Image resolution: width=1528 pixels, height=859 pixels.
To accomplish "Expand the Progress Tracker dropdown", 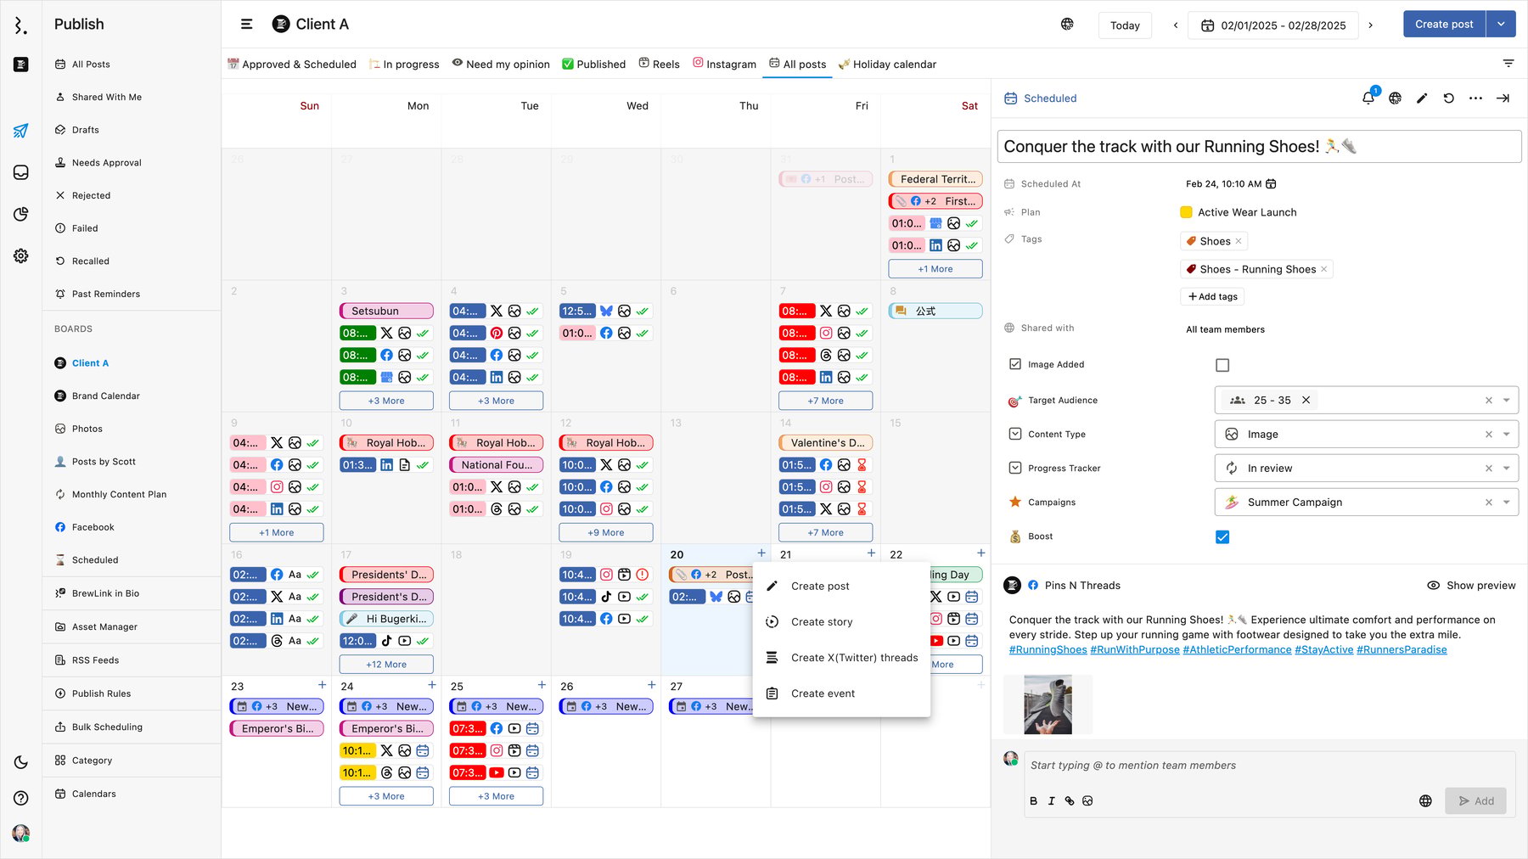I will 1507,469.
